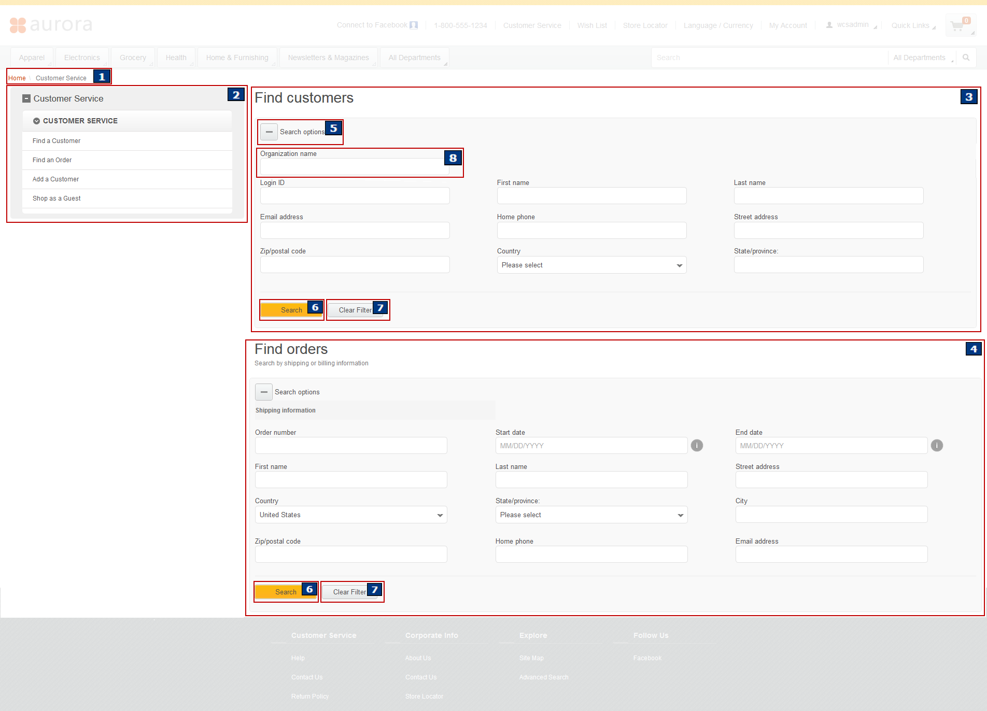Screen dimensions: 987x711
Task: Open the United States country dropdown
Action: click(x=350, y=515)
